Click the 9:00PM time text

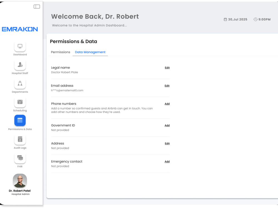pos(264,19)
